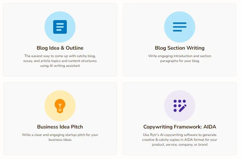
Task: Open Copywriting Framework: AIDA heading
Action: (180, 127)
